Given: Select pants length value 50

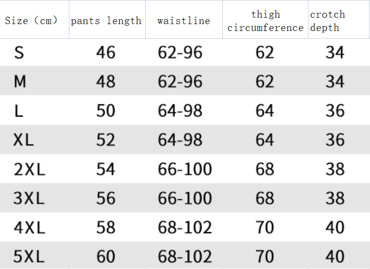Looking at the screenshot, I should click(106, 111).
